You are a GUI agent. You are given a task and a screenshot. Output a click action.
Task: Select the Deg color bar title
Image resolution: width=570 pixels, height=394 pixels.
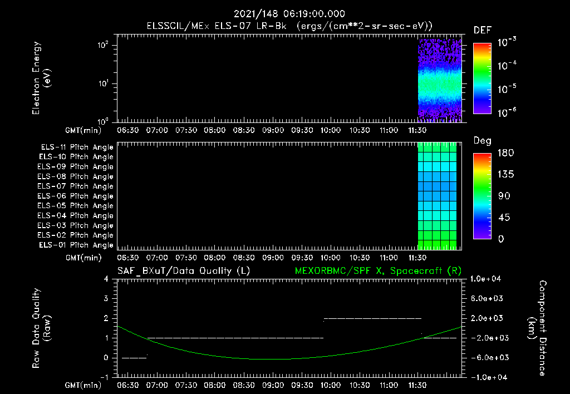[x=482, y=141]
